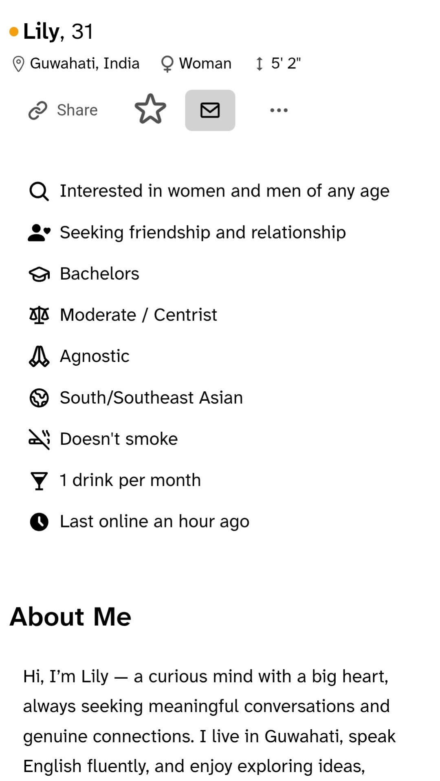440x781 pixels.
Task: Click the globe ethnicity icon
Action: [x=39, y=398]
